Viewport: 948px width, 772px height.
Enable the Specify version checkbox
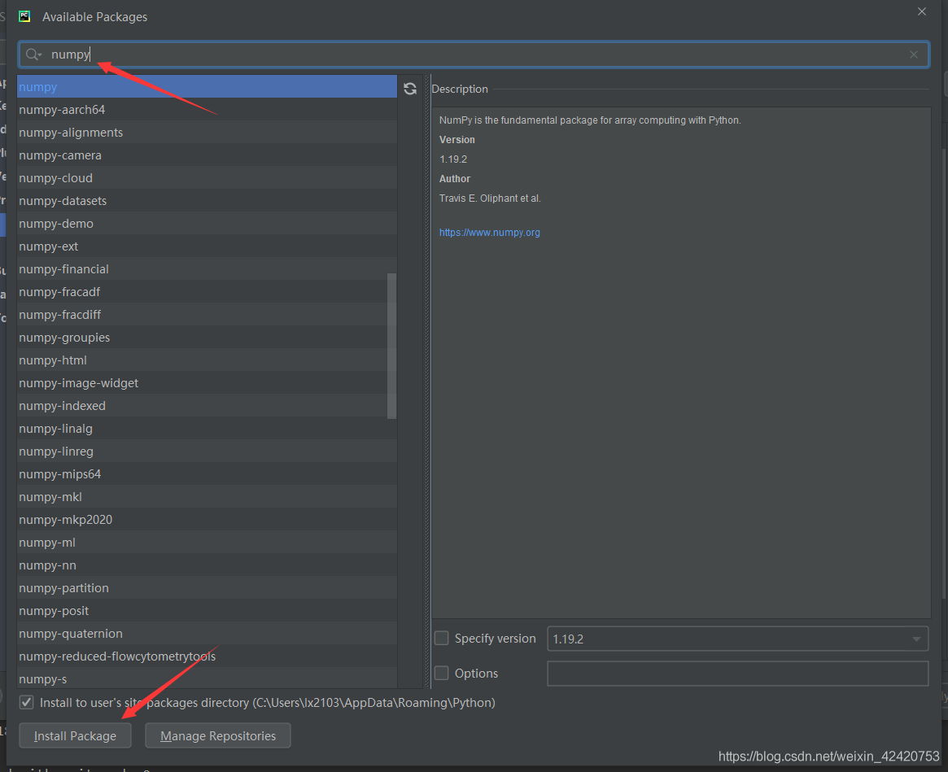point(441,638)
